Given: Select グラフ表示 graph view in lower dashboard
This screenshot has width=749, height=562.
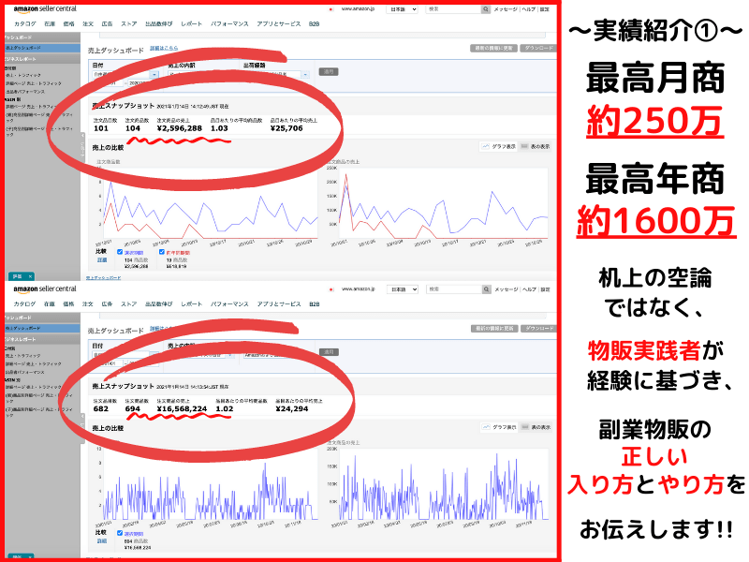Looking at the screenshot, I should [497, 427].
